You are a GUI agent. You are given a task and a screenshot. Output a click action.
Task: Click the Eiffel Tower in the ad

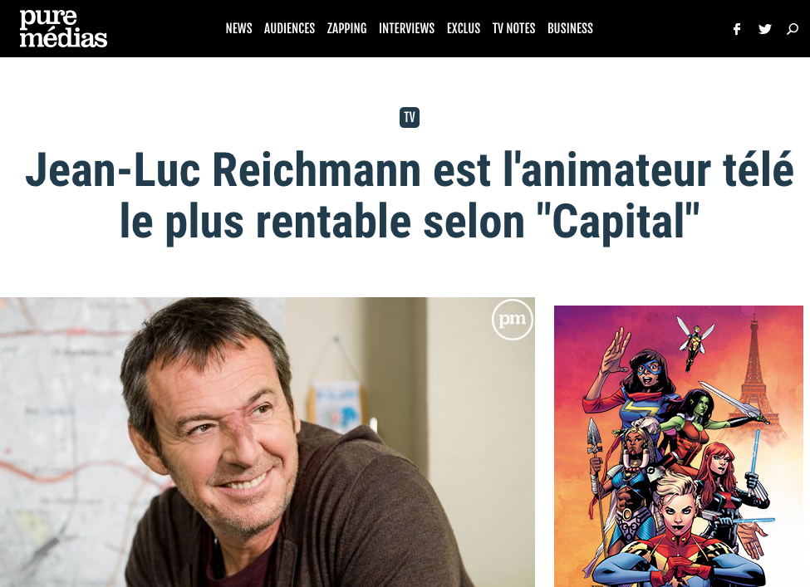[754, 372]
